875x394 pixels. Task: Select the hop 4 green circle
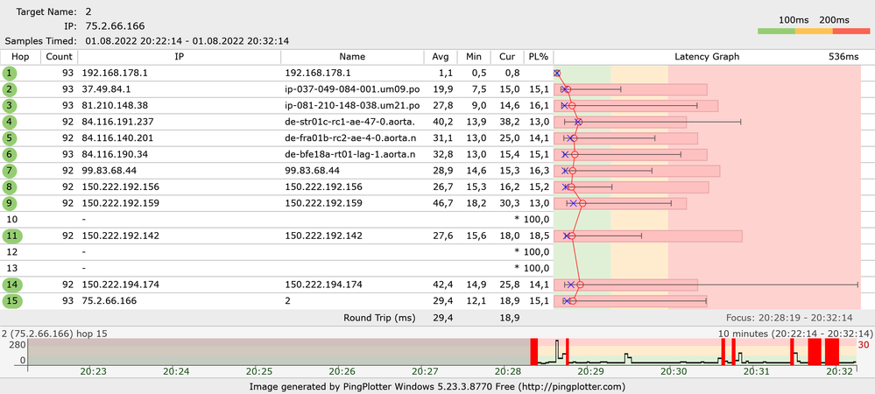tap(10, 122)
